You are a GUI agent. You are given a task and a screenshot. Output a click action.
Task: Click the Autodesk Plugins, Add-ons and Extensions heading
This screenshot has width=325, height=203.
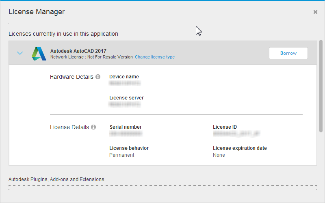click(56, 179)
